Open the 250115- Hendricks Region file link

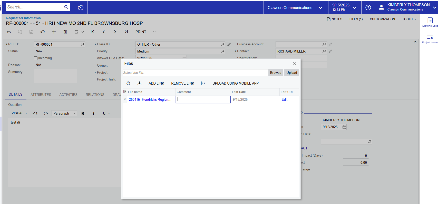pos(150,99)
